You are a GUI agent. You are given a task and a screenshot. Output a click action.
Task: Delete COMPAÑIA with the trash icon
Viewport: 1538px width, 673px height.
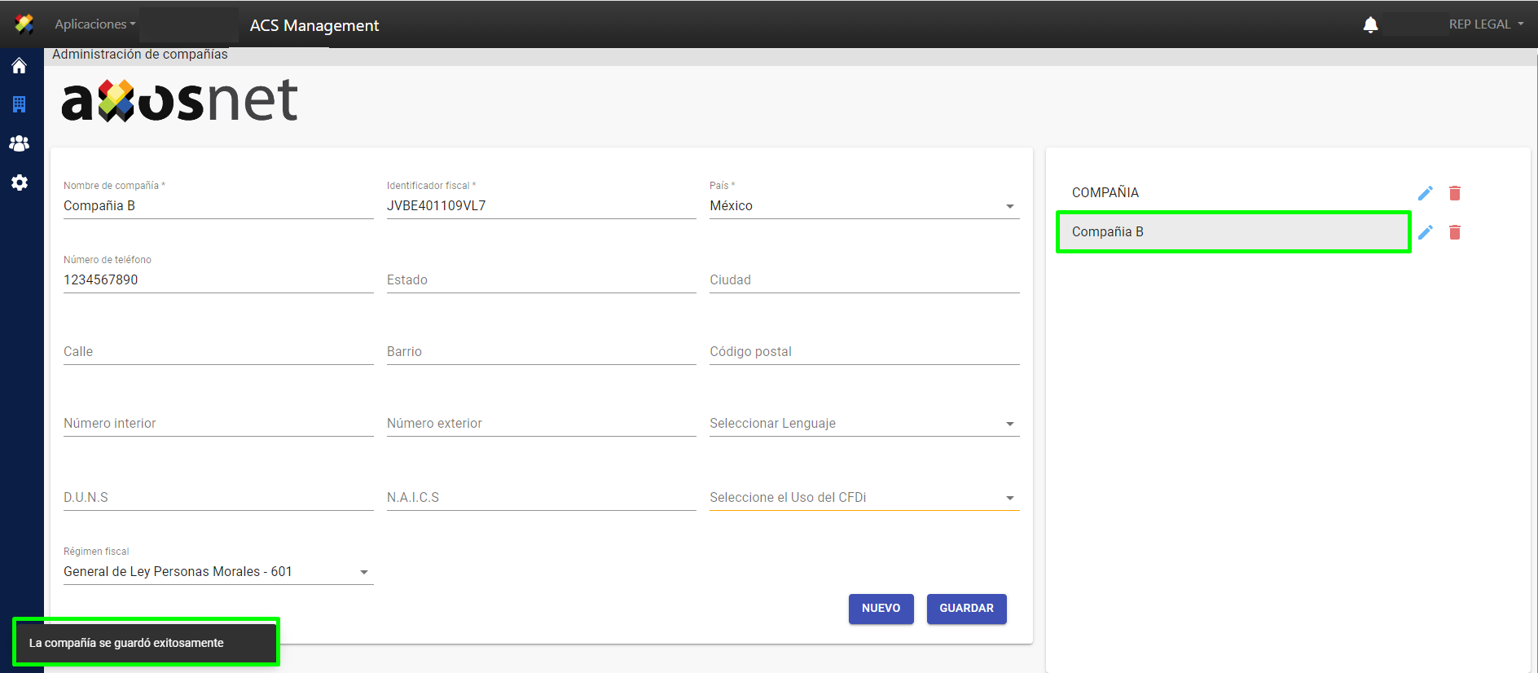(x=1454, y=193)
